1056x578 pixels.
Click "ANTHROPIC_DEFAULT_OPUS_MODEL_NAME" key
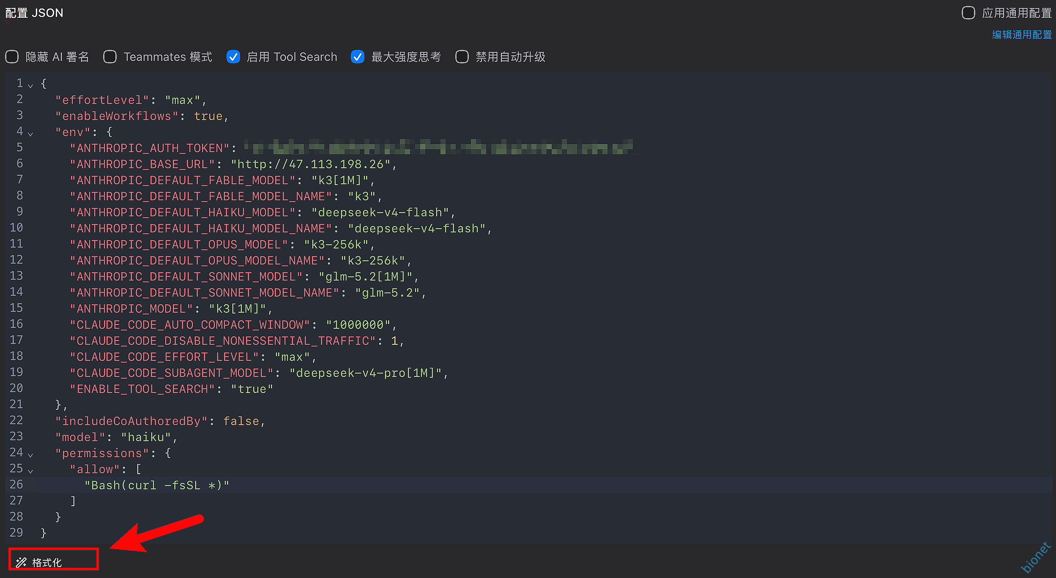(197, 261)
